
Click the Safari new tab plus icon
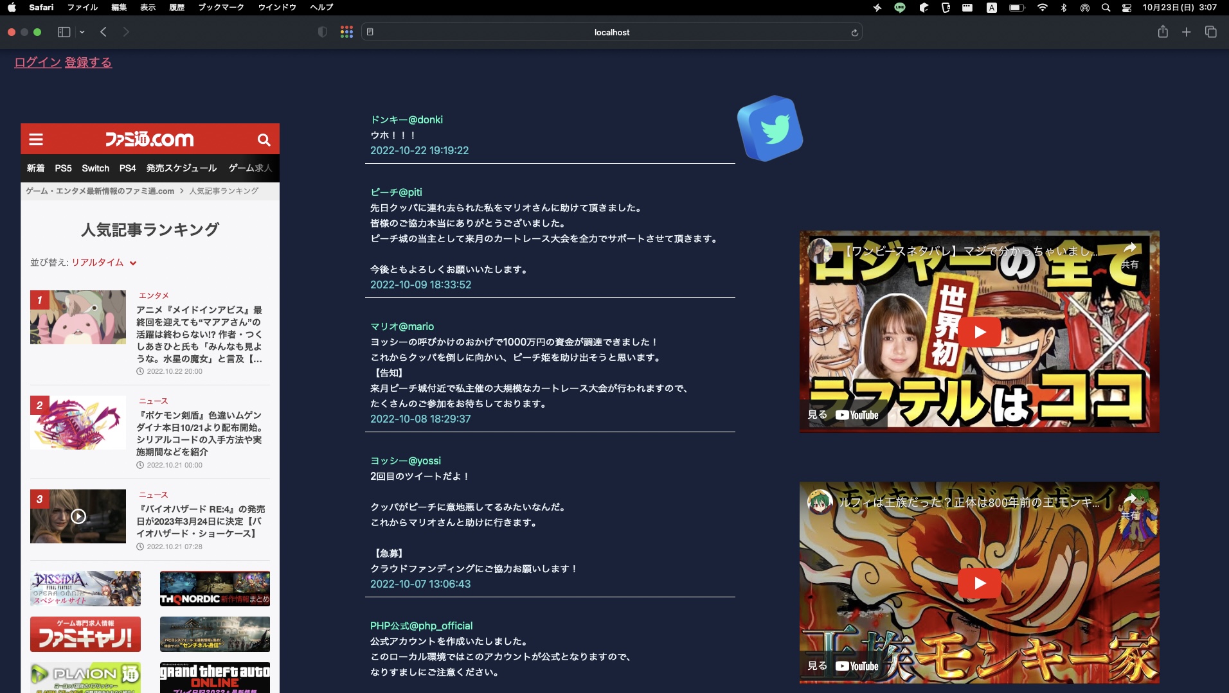click(1186, 32)
